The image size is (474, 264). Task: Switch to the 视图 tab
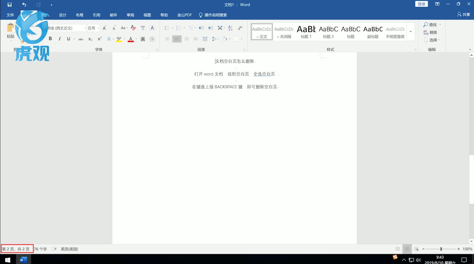pyautogui.click(x=147, y=15)
